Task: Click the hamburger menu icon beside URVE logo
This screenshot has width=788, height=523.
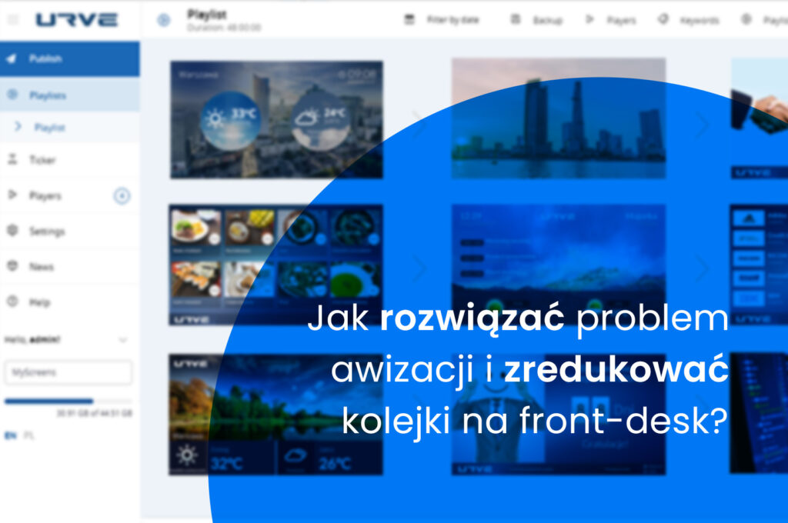Action: (x=13, y=20)
